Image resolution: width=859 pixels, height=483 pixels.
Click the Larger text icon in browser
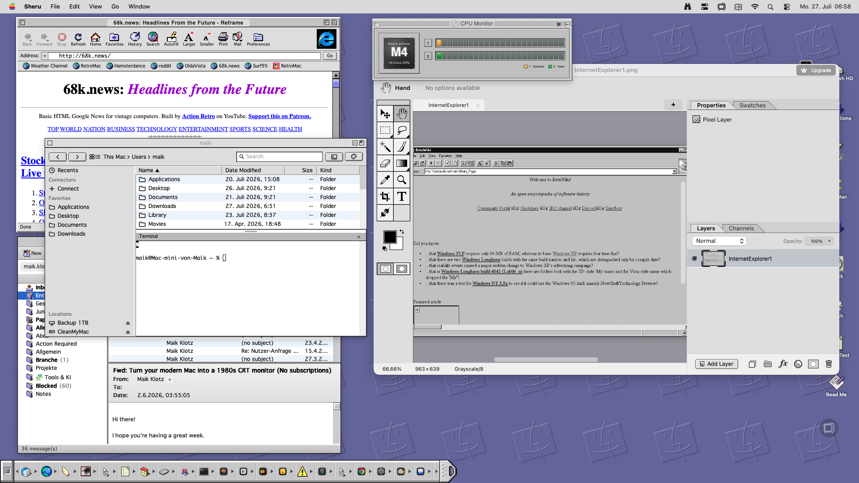pyautogui.click(x=189, y=39)
